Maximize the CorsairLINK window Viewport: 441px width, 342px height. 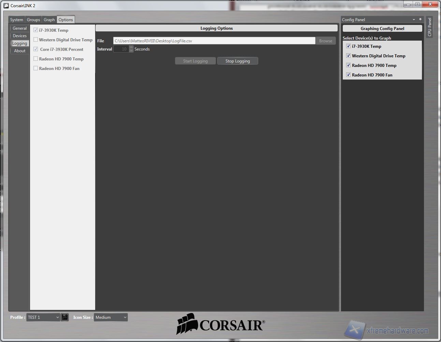(x=417, y=4)
